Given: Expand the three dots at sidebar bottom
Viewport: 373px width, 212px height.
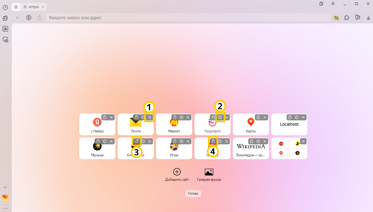Looking at the screenshot, I should (x=5, y=208).
